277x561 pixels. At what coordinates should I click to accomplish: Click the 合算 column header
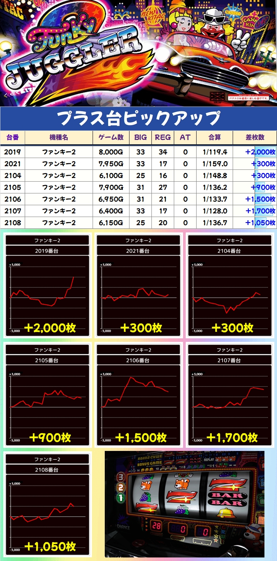214,137
